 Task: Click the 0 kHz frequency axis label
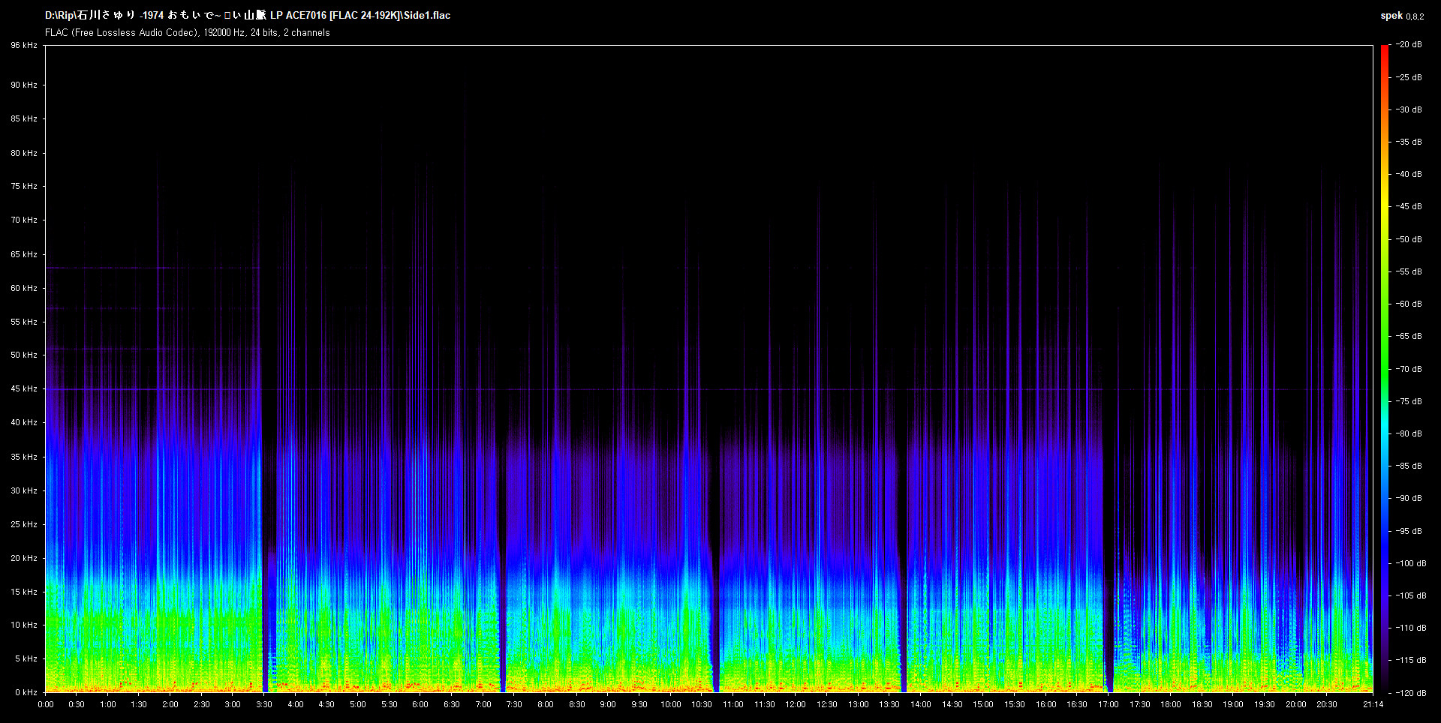[x=26, y=693]
